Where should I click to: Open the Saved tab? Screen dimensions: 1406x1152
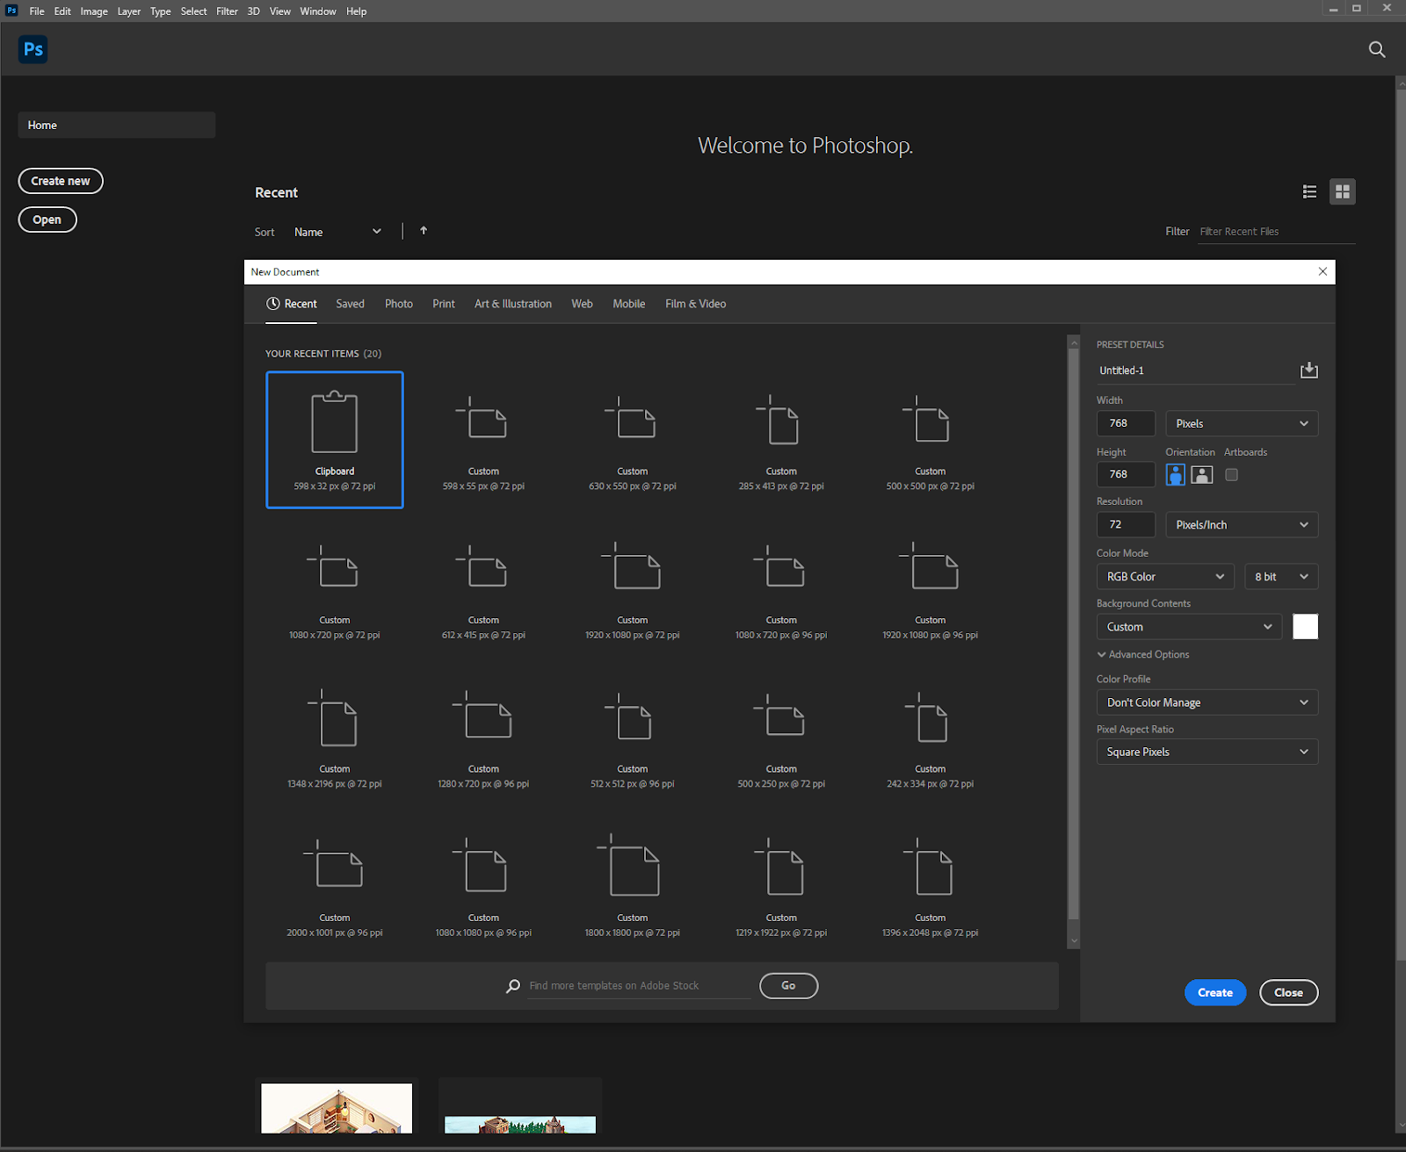[350, 304]
